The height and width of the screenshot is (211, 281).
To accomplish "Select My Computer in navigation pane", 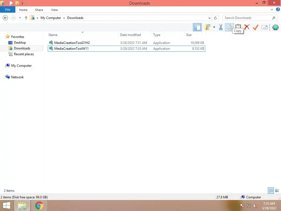I will click(x=21, y=66).
